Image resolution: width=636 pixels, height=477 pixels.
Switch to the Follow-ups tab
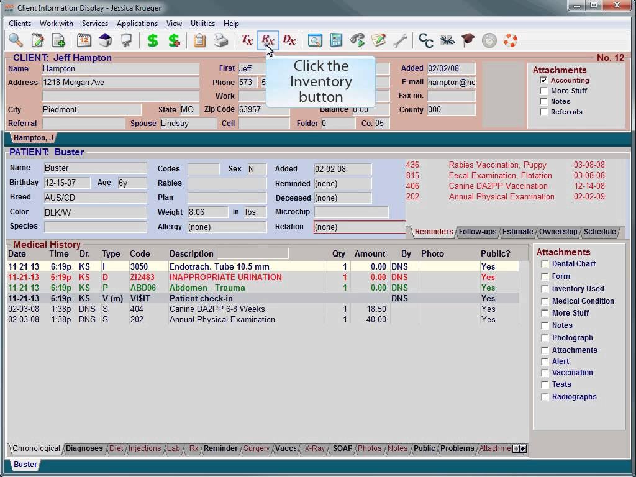[477, 232]
